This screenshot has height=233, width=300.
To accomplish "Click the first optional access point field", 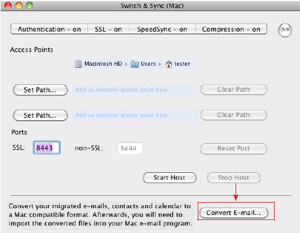I will [x=133, y=90].
